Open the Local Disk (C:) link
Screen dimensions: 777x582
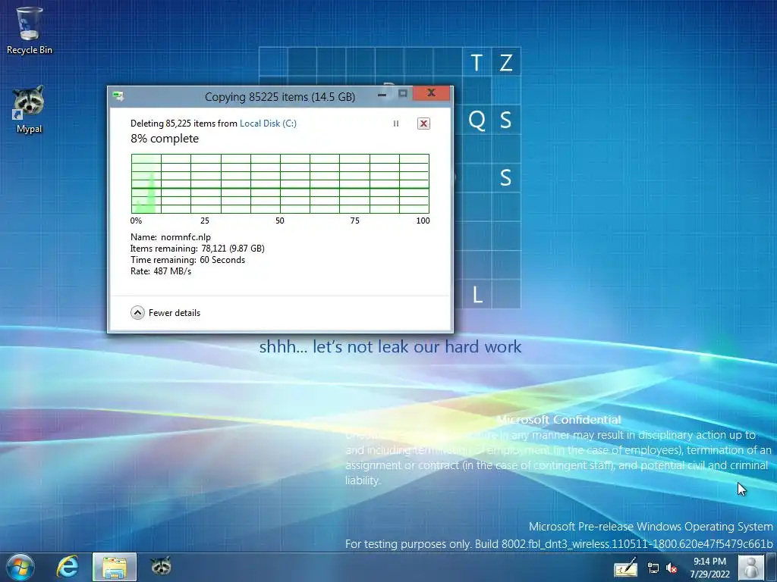tap(268, 124)
